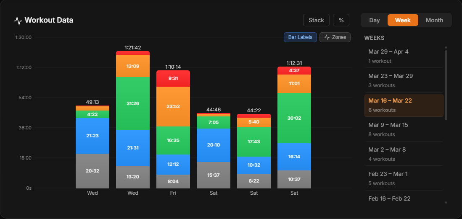Image resolution: width=462 pixels, height=219 pixels.
Task: Open week Mar 9 – Mar 15
Action: coord(404,129)
